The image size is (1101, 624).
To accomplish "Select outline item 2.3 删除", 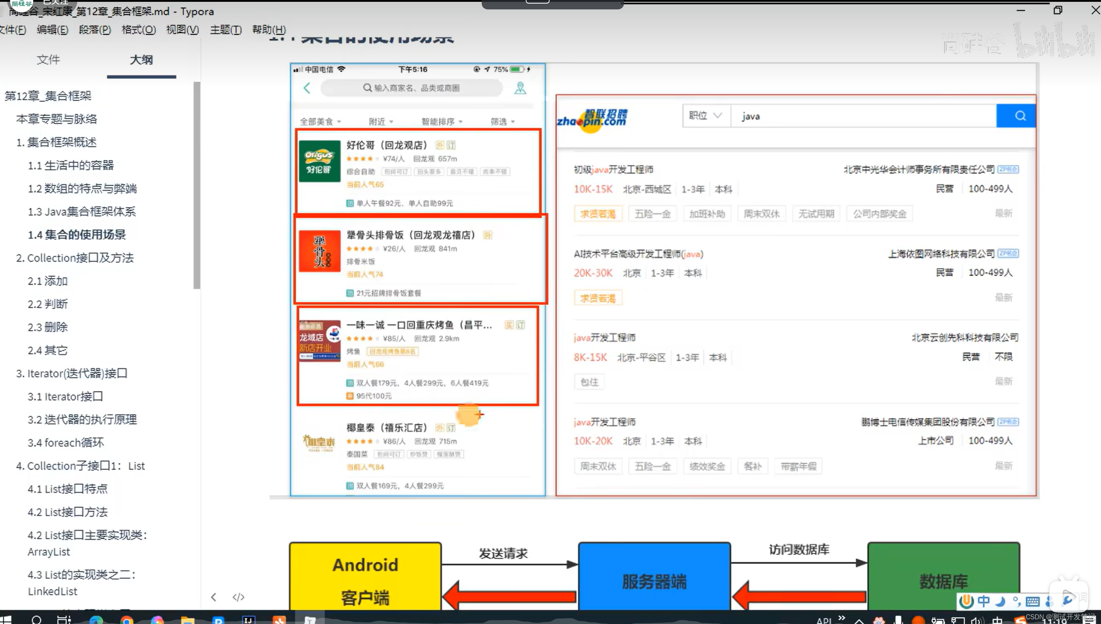I will tap(48, 327).
